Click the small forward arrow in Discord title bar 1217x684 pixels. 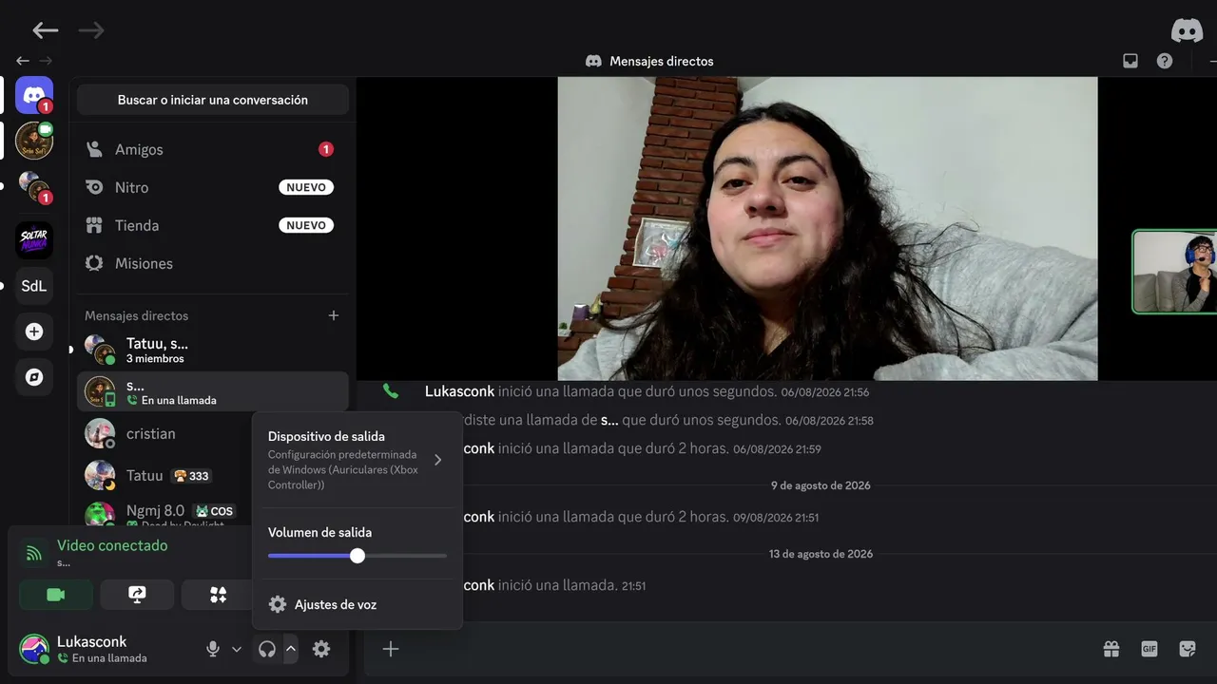(x=46, y=61)
